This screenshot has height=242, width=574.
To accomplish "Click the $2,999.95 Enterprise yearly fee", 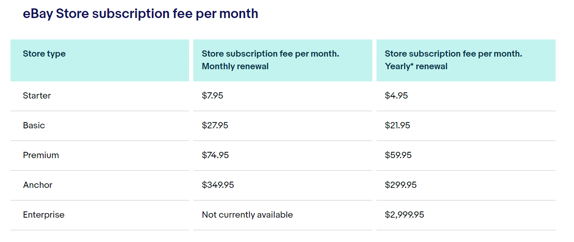I will (x=405, y=215).
